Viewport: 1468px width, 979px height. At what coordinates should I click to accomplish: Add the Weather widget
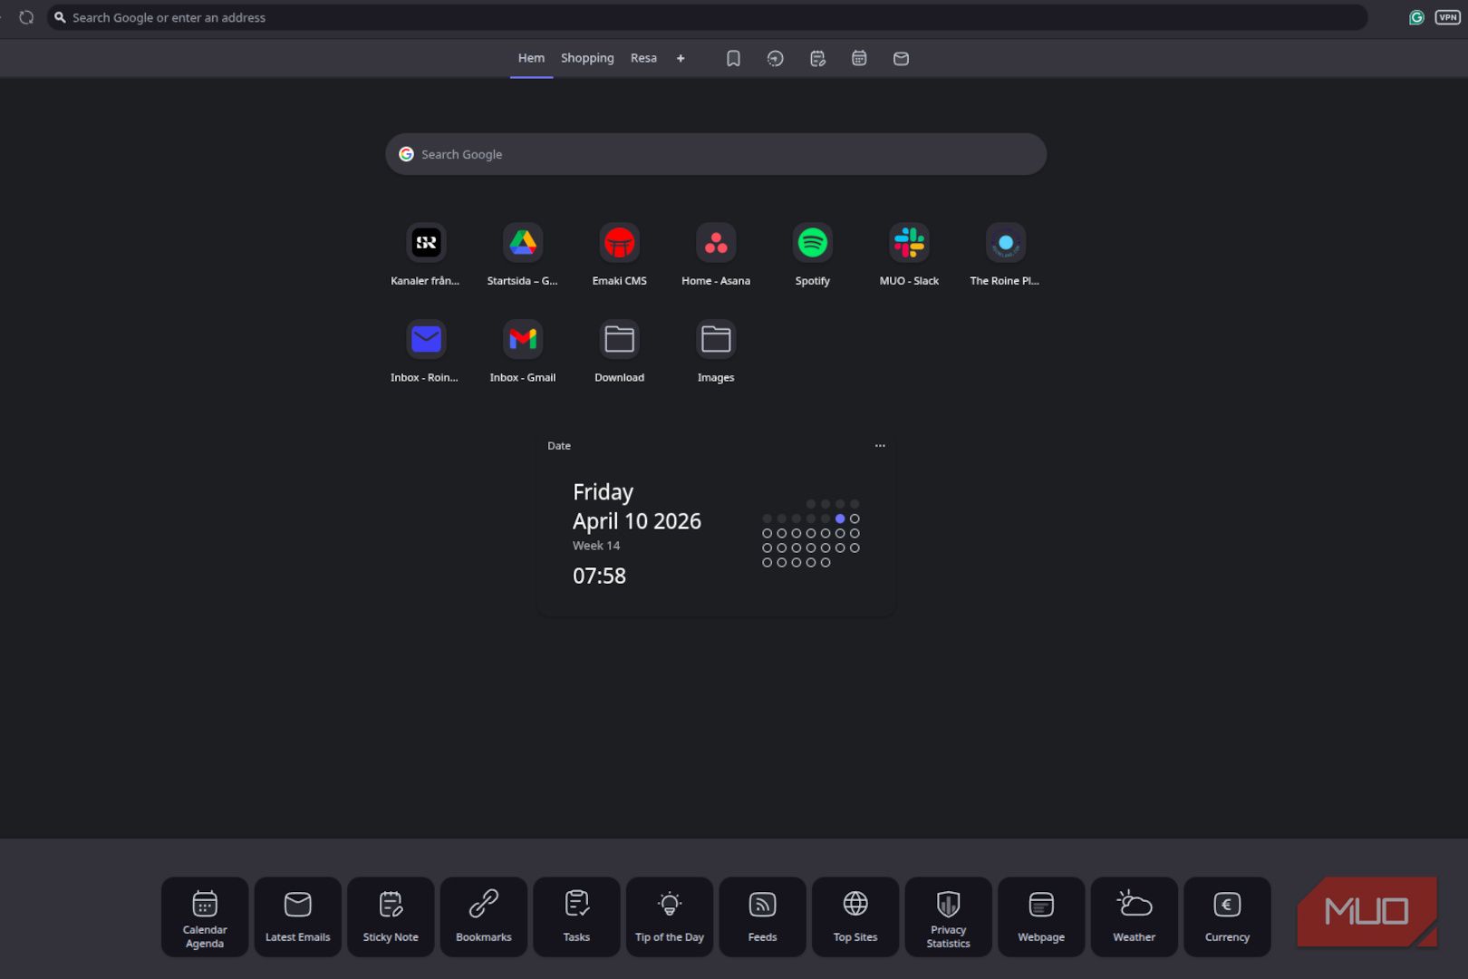point(1134,916)
